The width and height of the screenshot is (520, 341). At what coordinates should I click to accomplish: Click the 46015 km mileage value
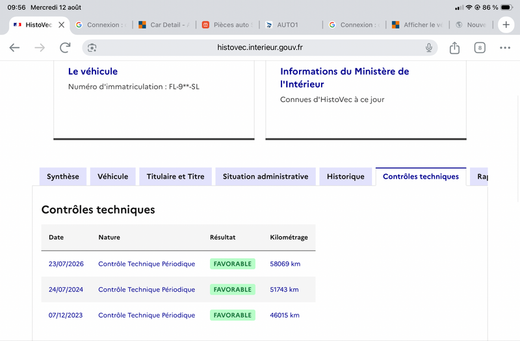click(x=285, y=315)
